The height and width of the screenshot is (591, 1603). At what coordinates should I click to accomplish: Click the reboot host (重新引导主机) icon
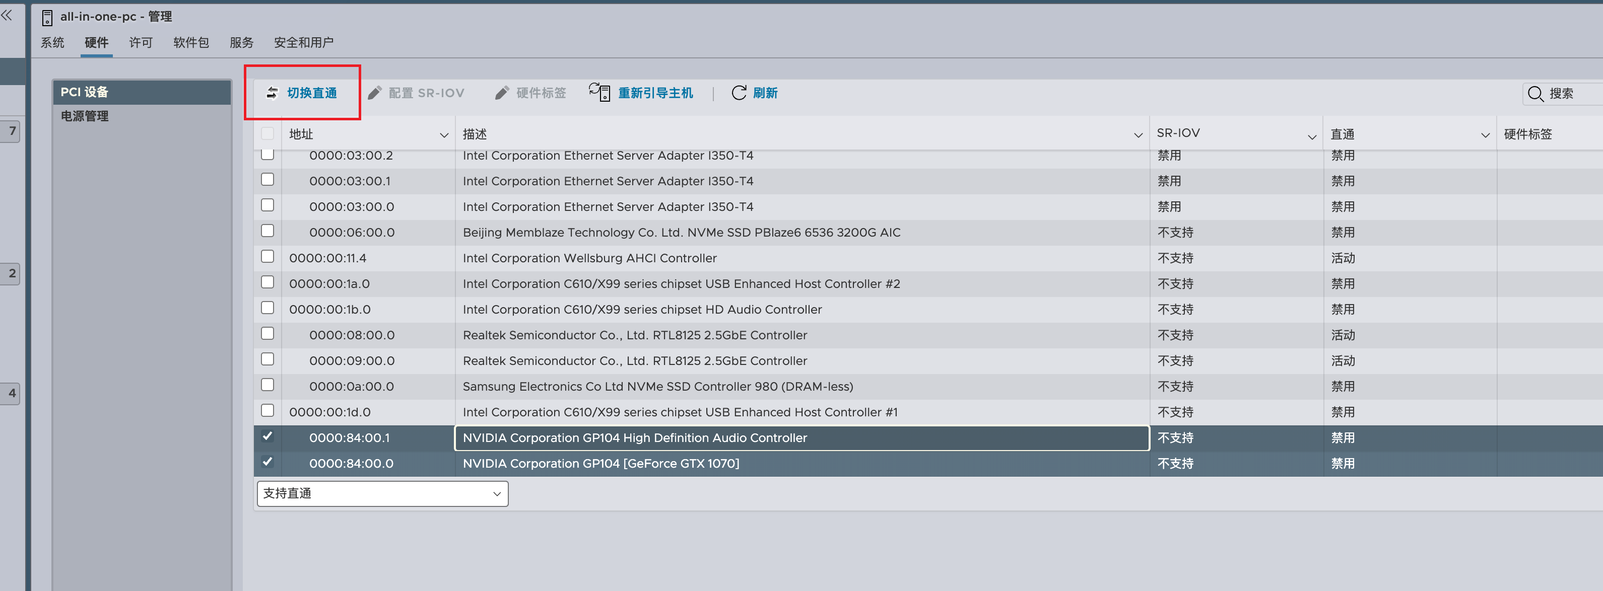click(x=599, y=92)
